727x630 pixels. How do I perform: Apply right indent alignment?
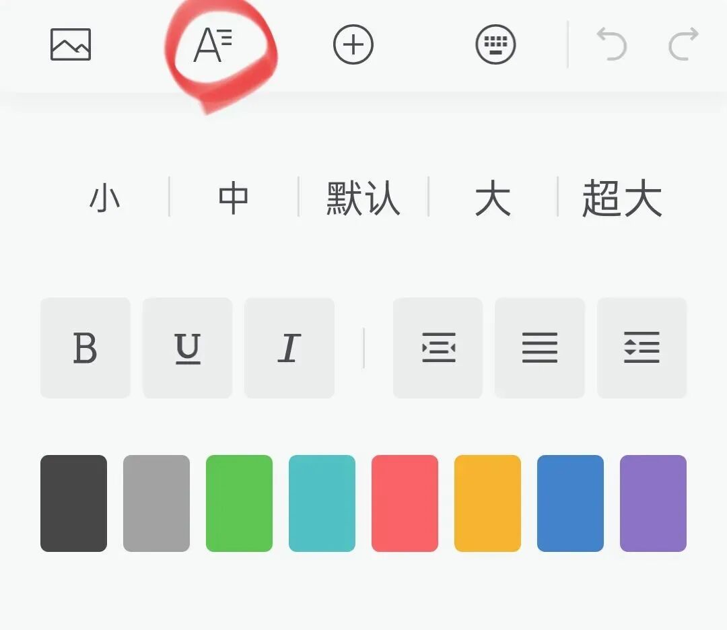[x=642, y=347]
